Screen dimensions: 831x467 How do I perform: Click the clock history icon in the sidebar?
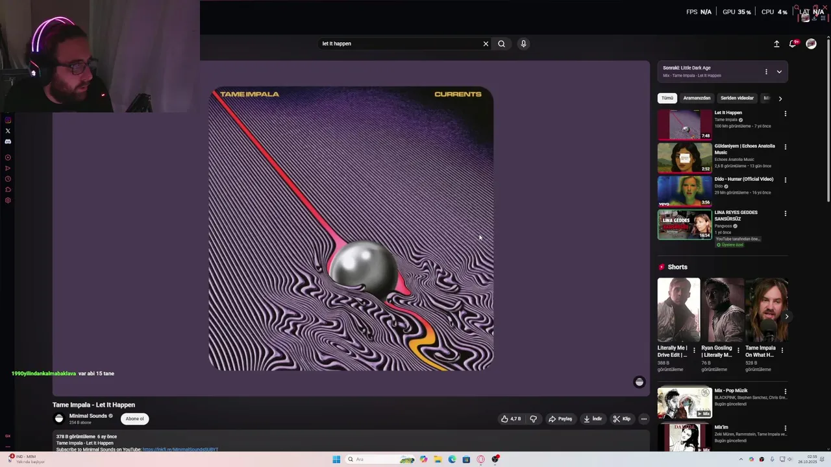(x=8, y=179)
